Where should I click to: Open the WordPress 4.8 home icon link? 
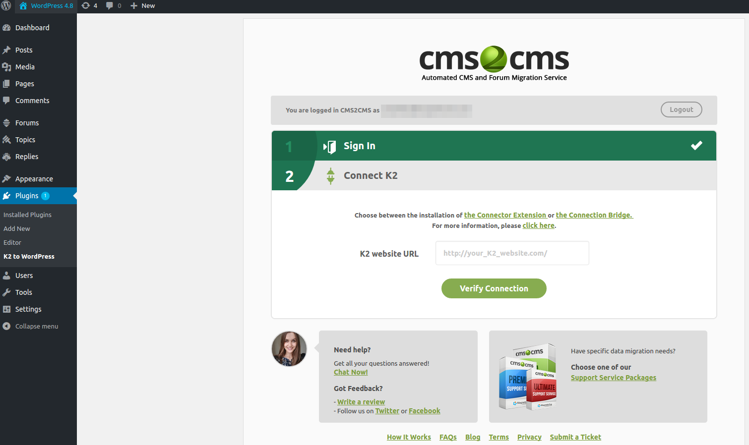point(23,6)
